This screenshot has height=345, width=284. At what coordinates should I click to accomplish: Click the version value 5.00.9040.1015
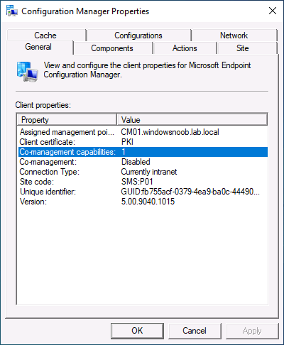click(x=148, y=202)
